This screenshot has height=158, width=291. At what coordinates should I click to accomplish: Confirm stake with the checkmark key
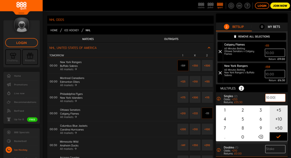(x=278, y=137)
